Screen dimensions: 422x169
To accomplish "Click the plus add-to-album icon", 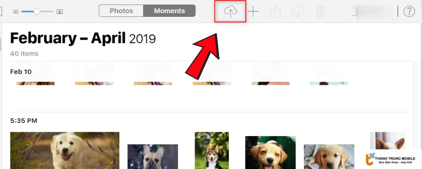I will point(253,11).
